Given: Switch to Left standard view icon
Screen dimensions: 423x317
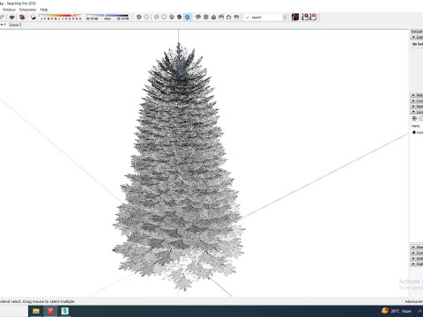Looking at the screenshot, I should [x=236, y=17].
